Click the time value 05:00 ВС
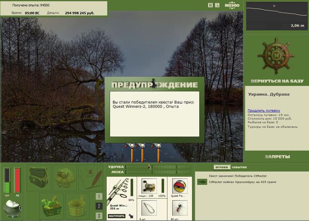Screen dimensions: 309x221 [32, 13]
